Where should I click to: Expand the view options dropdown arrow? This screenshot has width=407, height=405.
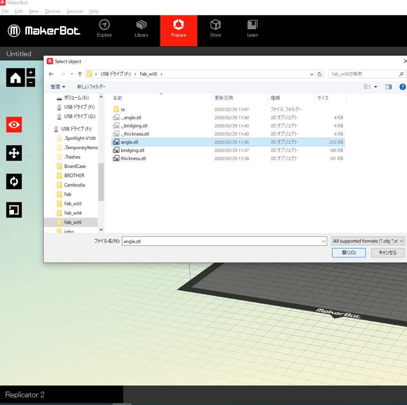click(375, 87)
